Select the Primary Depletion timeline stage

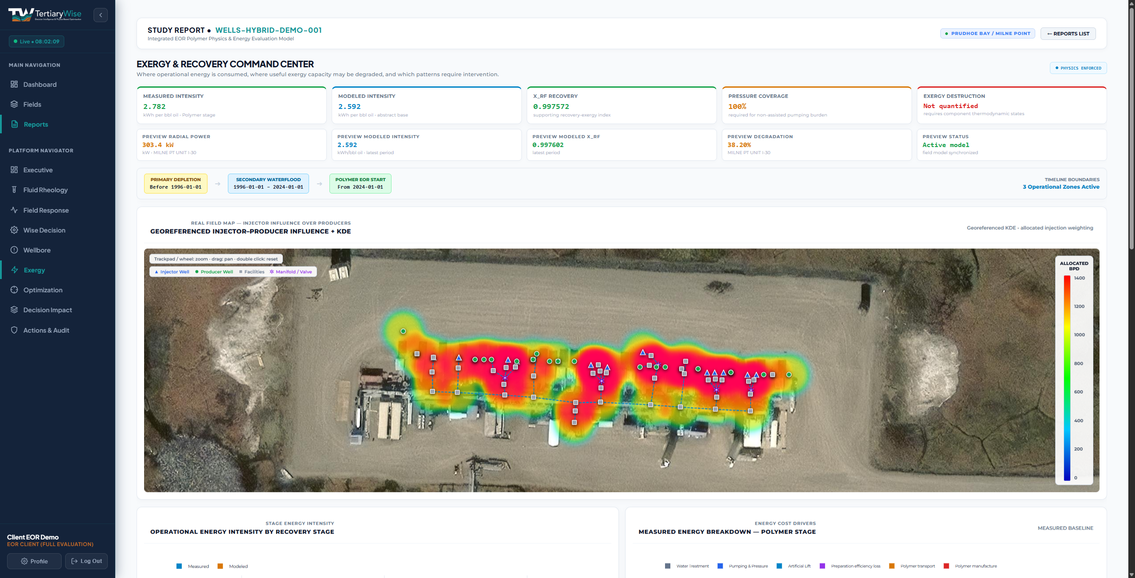pos(176,183)
